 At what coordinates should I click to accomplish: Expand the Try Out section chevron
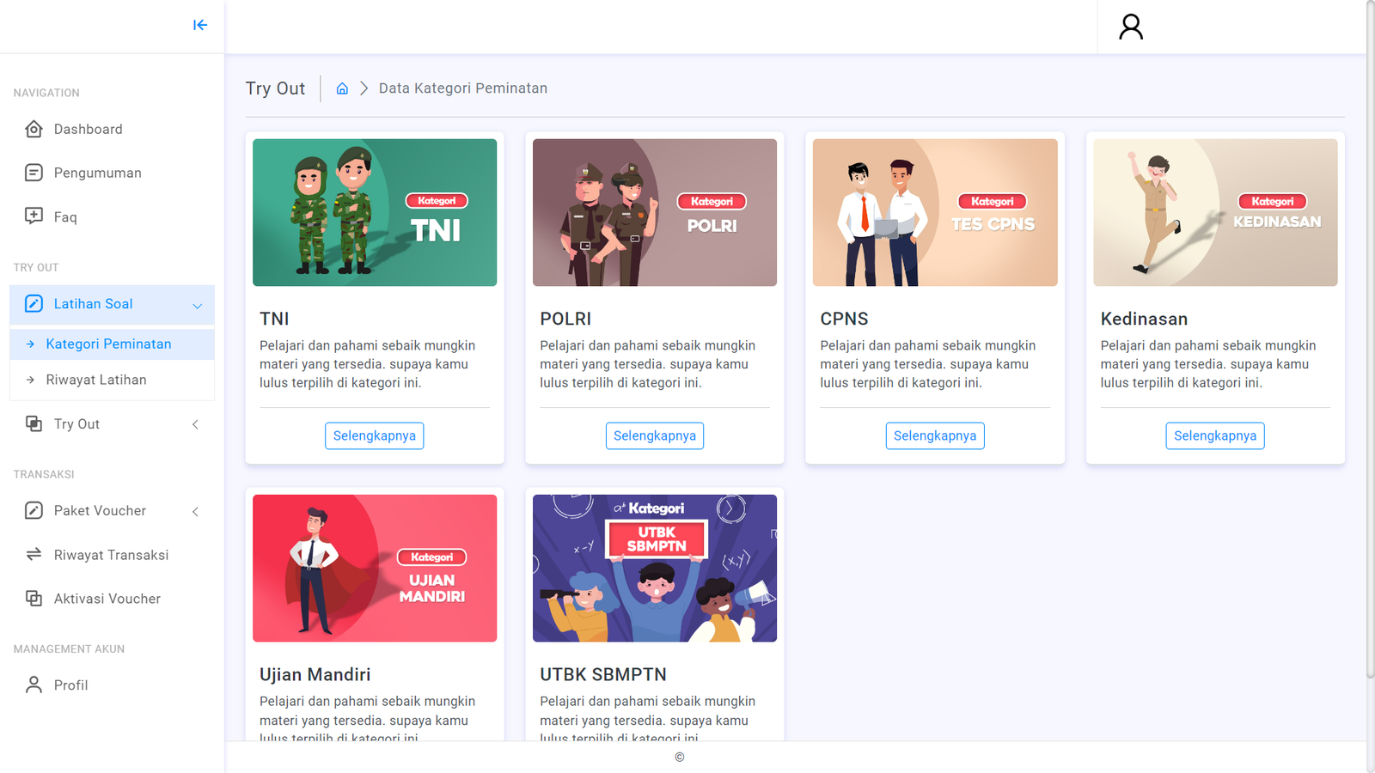(196, 423)
